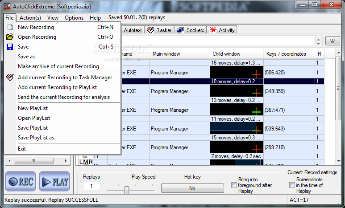Open the Action(s) menu
Image resolution: width=345 pixels, height=208 pixels.
point(30,17)
